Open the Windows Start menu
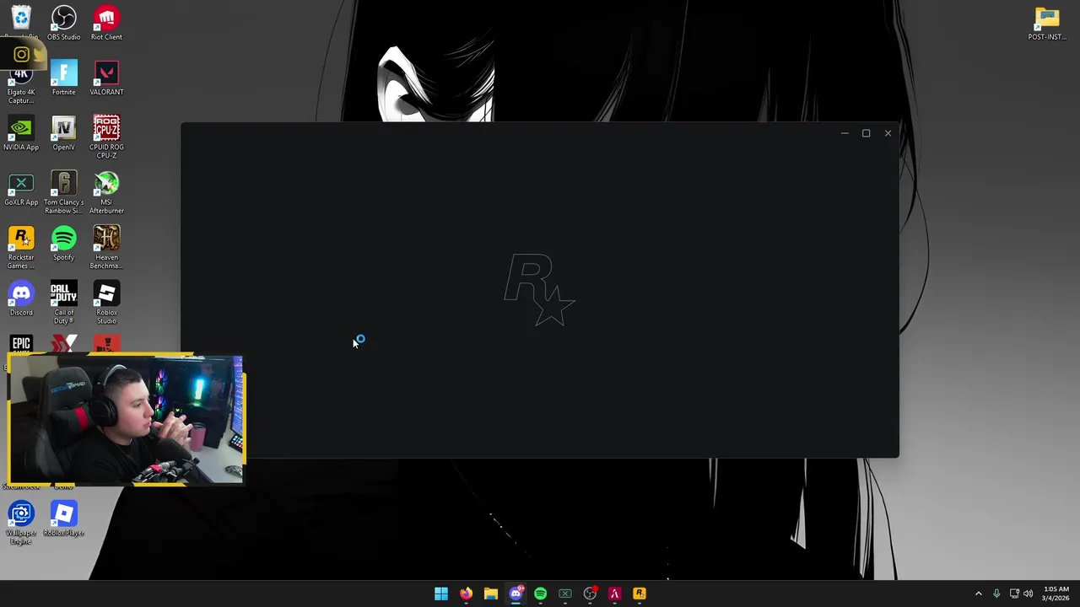Viewport: 1080px width, 607px height. (x=441, y=594)
